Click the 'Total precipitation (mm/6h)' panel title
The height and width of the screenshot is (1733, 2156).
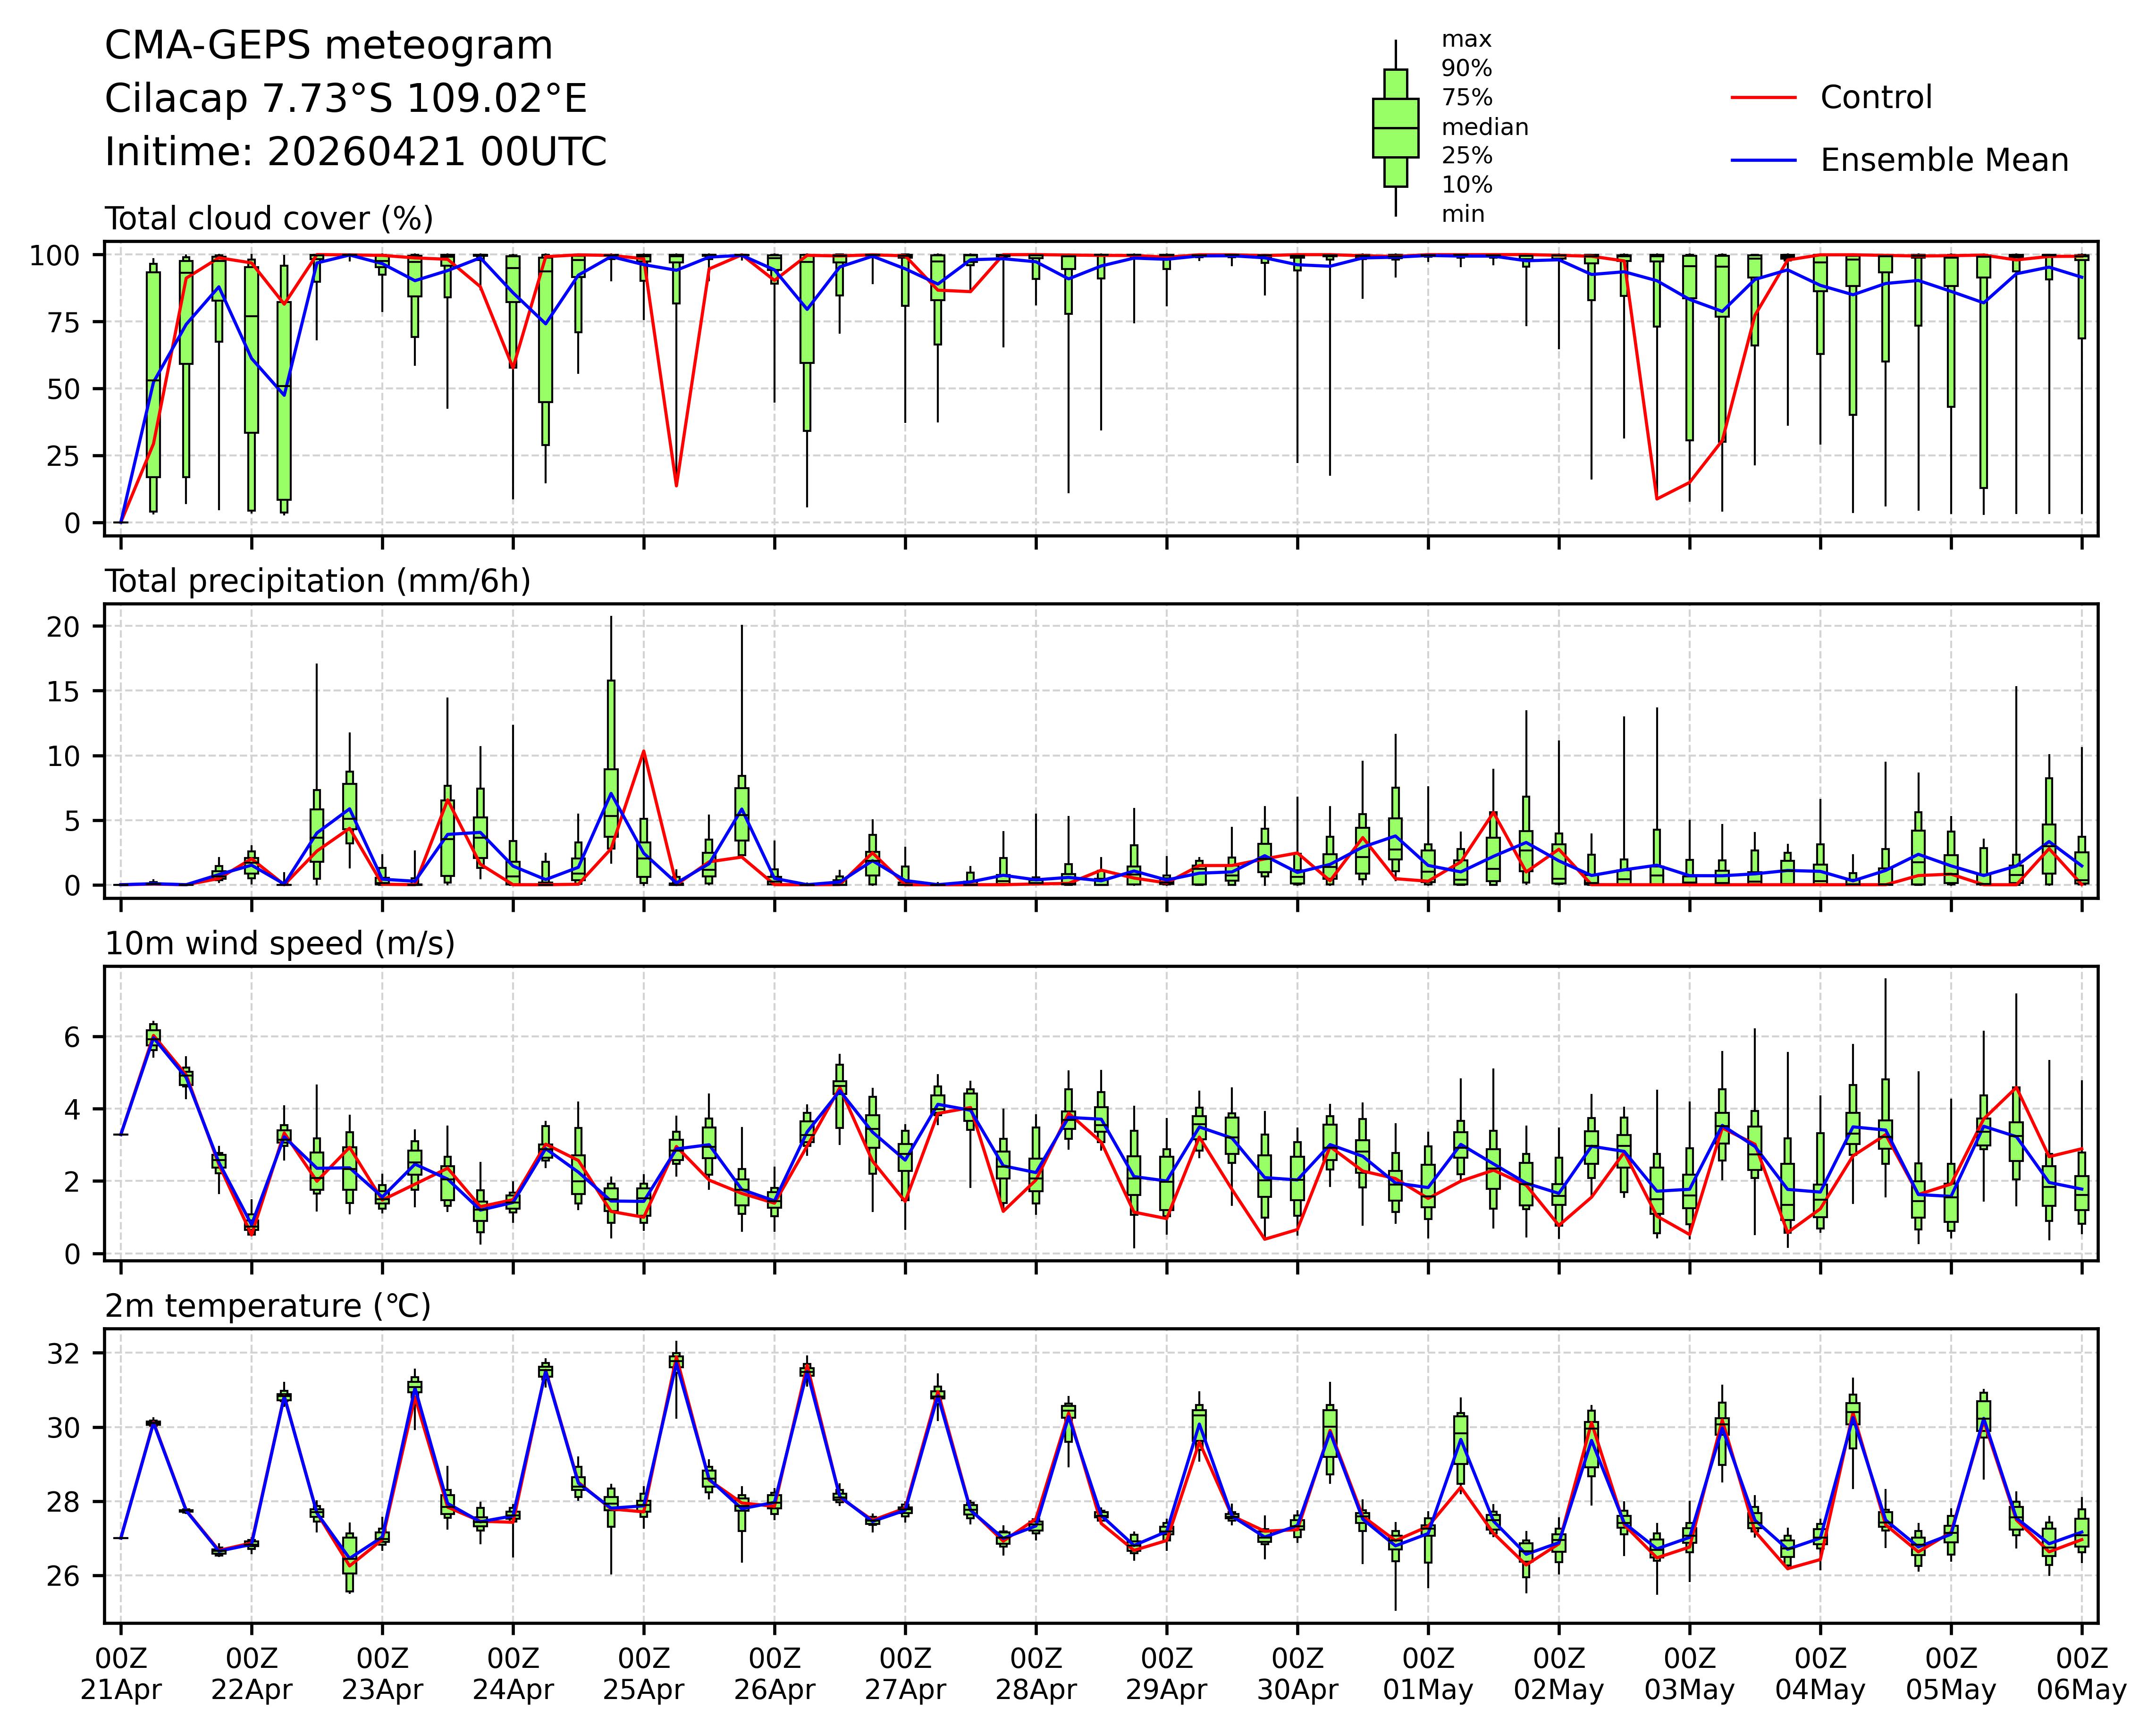coord(317,582)
